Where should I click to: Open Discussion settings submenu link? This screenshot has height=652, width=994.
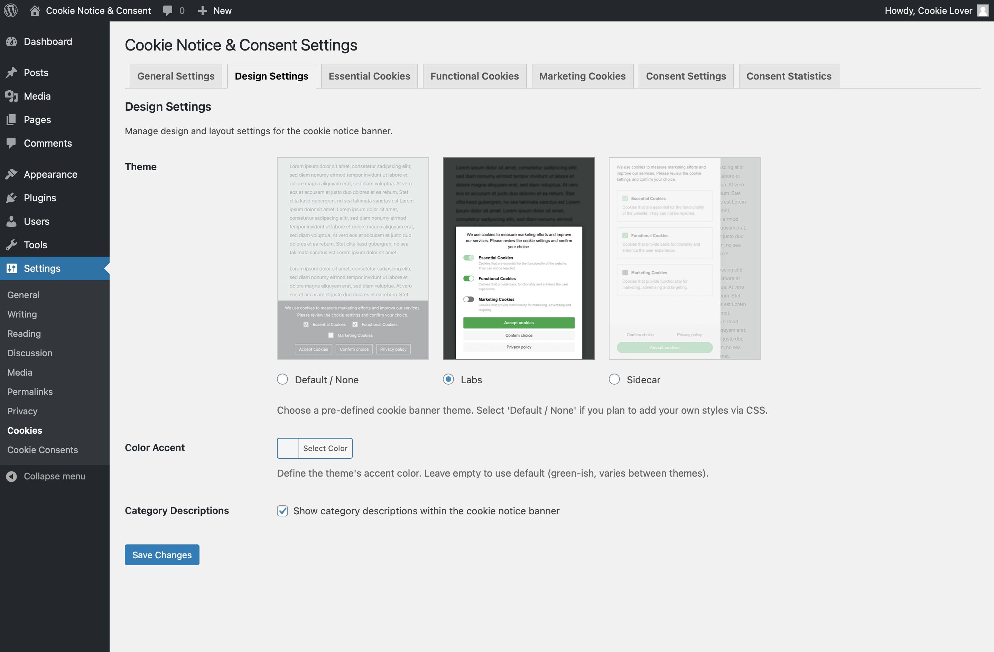[x=30, y=353]
